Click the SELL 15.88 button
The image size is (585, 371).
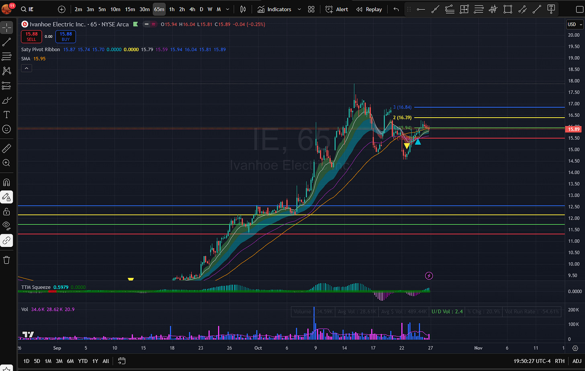(x=31, y=37)
